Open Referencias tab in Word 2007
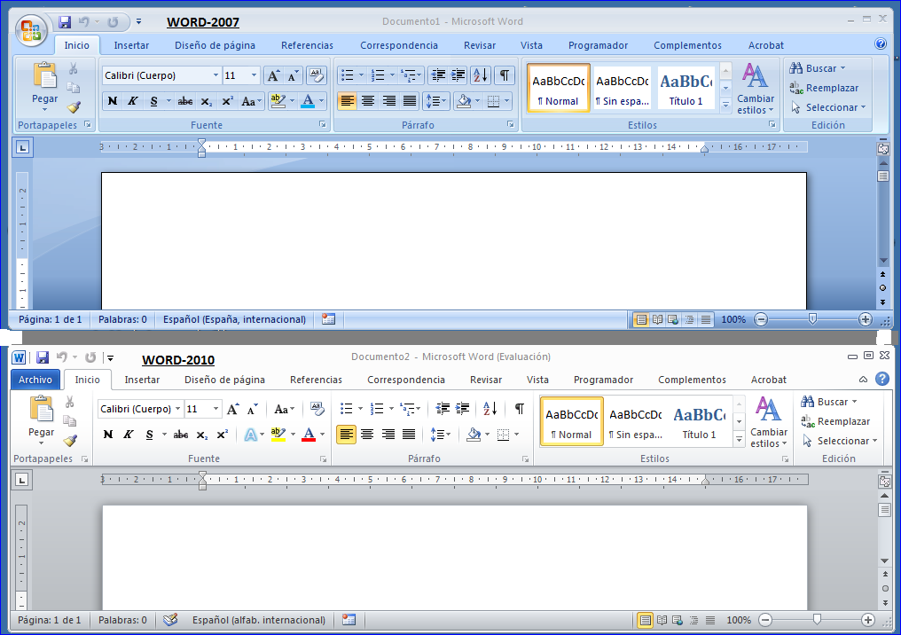The height and width of the screenshot is (635, 901). pos(307,45)
